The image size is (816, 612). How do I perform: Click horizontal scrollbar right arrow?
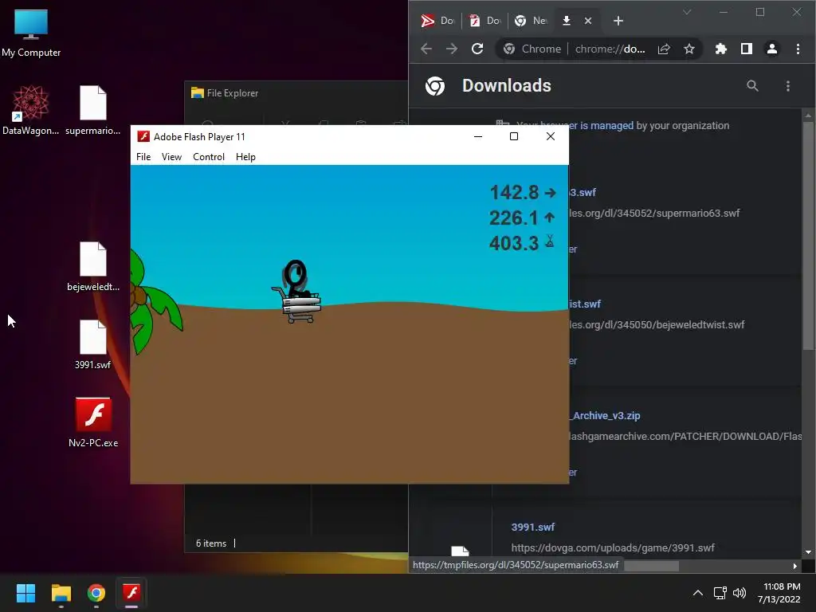(x=794, y=567)
